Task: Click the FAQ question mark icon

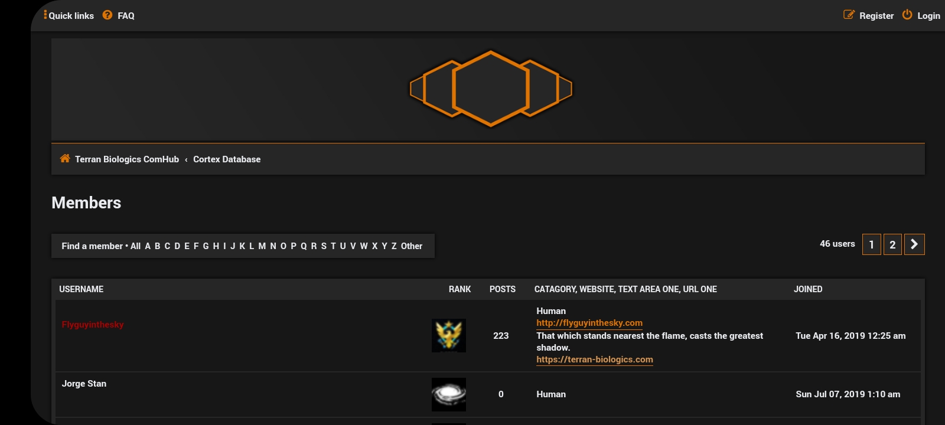Action: click(107, 15)
